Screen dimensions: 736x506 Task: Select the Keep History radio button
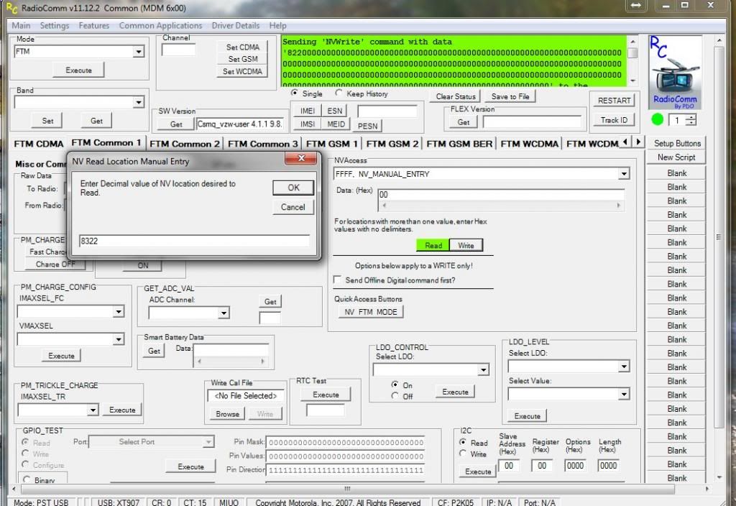tap(339, 93)
